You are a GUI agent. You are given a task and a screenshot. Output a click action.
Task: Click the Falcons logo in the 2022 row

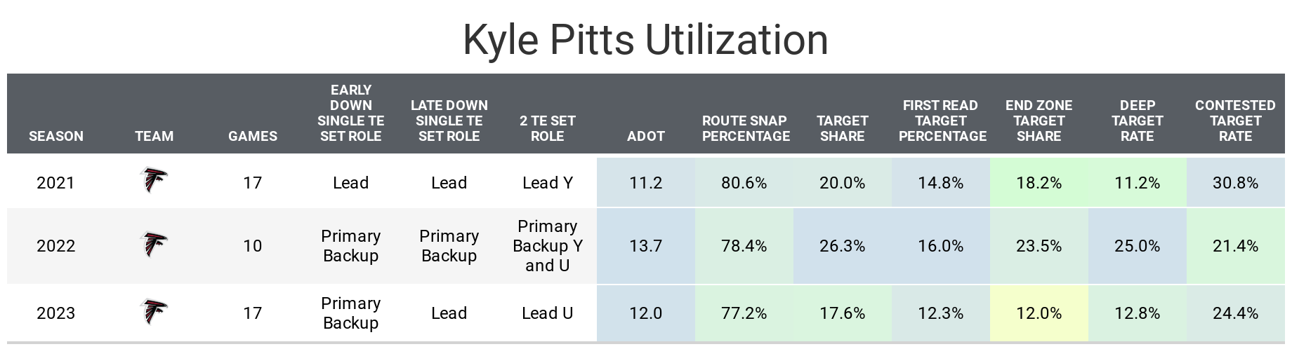[x=154, y=245]
